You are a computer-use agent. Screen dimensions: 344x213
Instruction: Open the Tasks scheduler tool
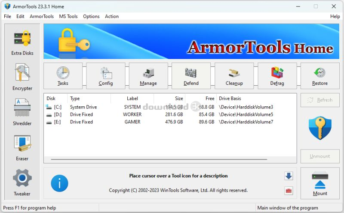coord(63,76)
